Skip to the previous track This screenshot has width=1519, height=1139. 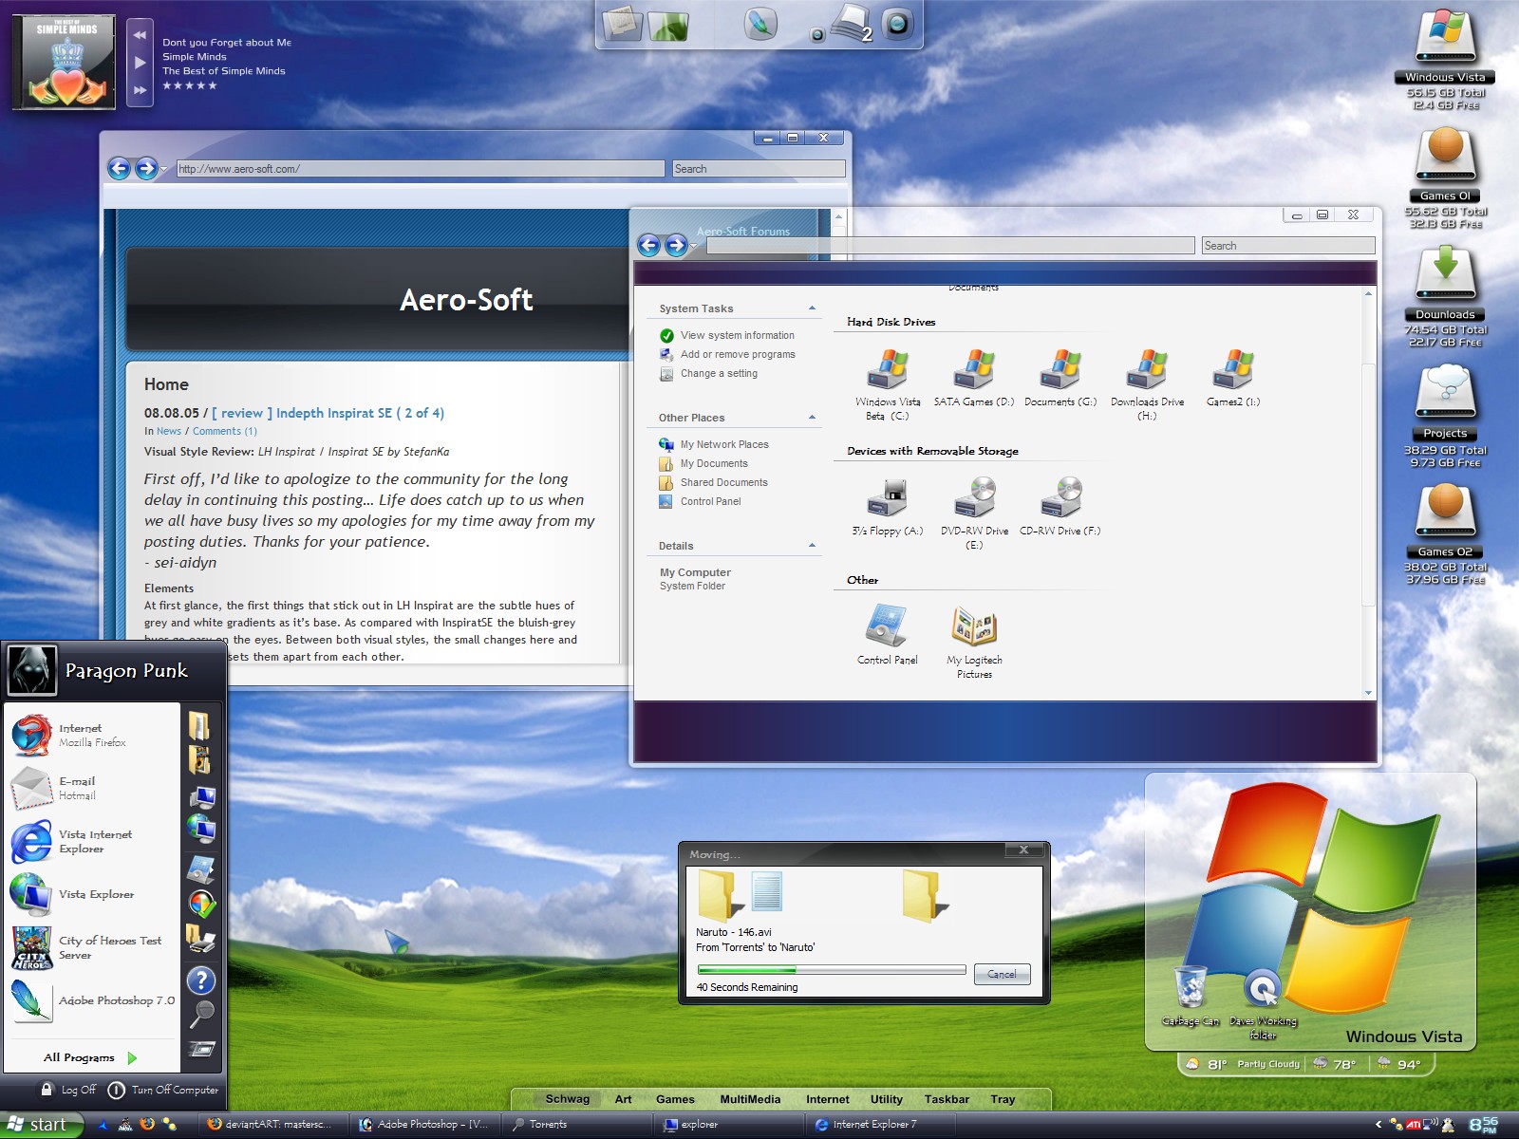[x=141, y=35]
